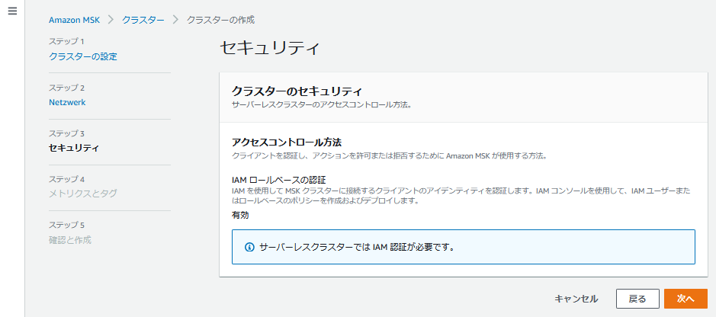Open the クラスター breadcrumb link
Viewport: 716px width, 317px height.
[143, 20]
